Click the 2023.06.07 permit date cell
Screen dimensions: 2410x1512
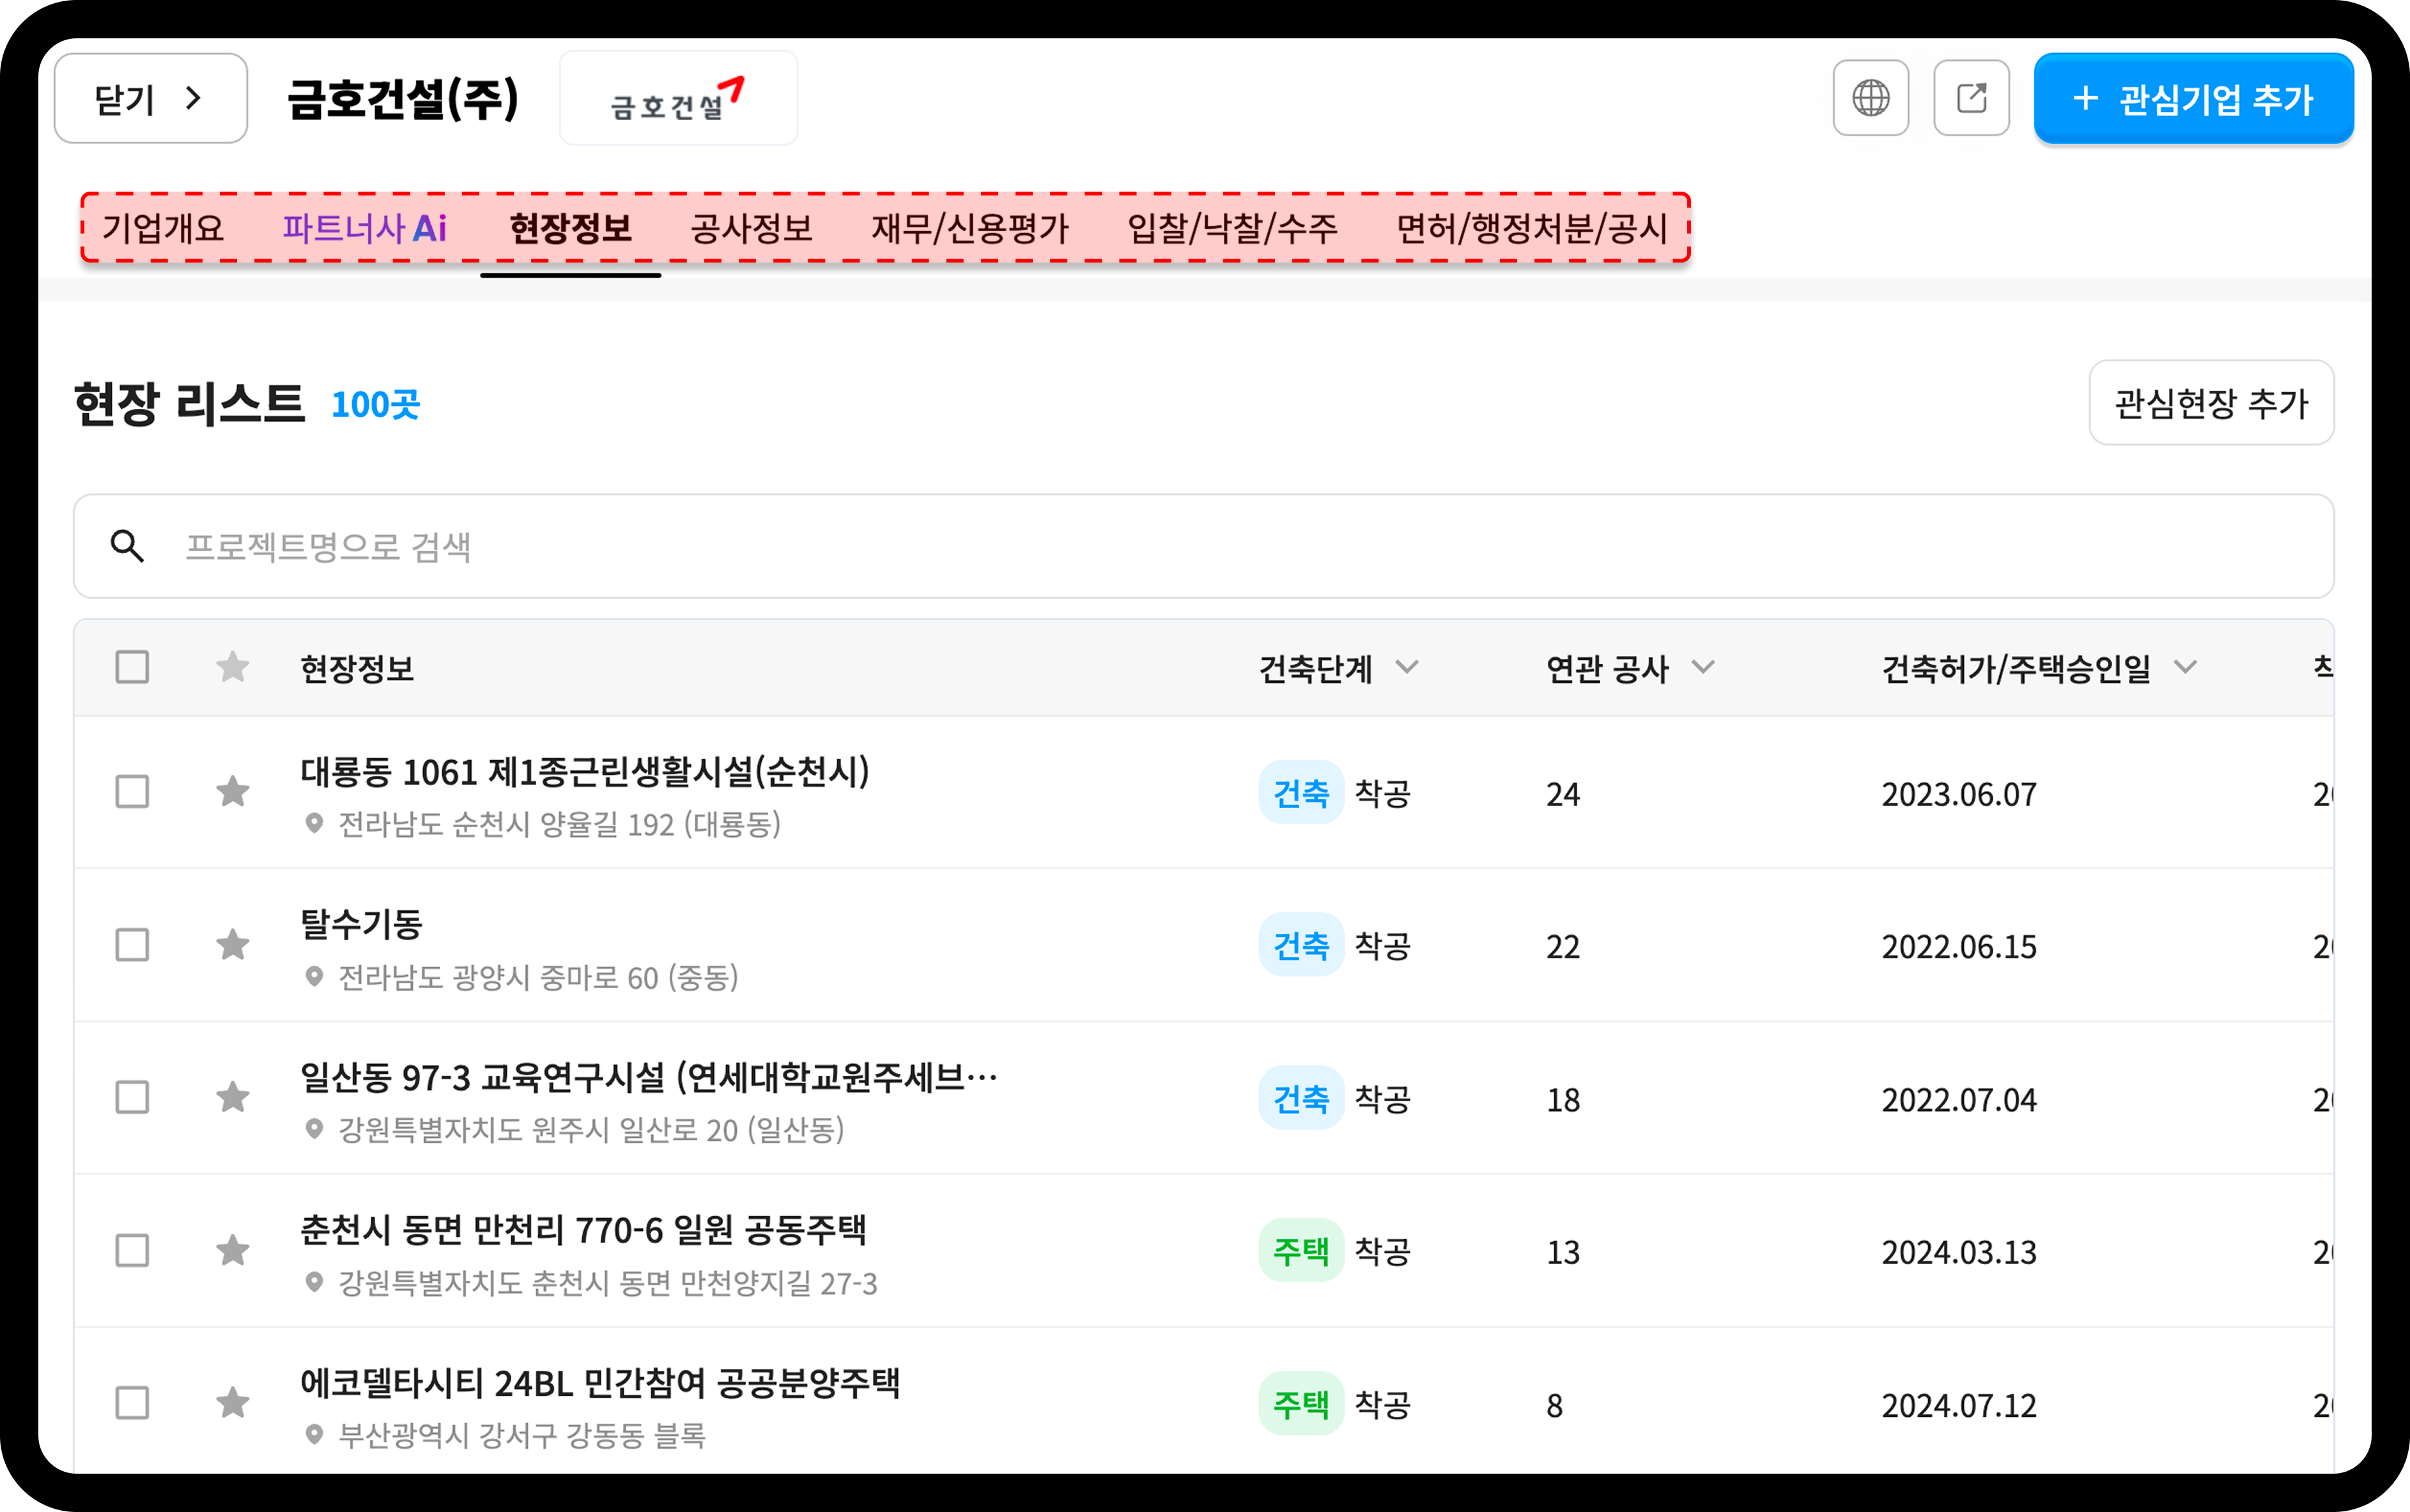(1959, 794)
